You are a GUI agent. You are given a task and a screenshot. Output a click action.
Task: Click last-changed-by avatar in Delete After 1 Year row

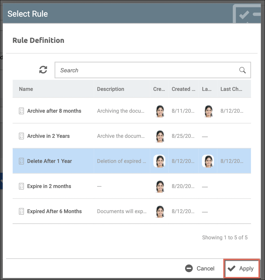tap(207, 161)
